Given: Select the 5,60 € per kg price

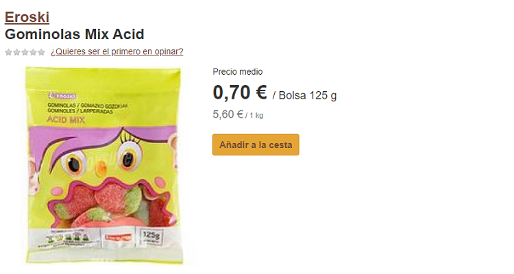Looking at the screenshot, I should [238, 114].
